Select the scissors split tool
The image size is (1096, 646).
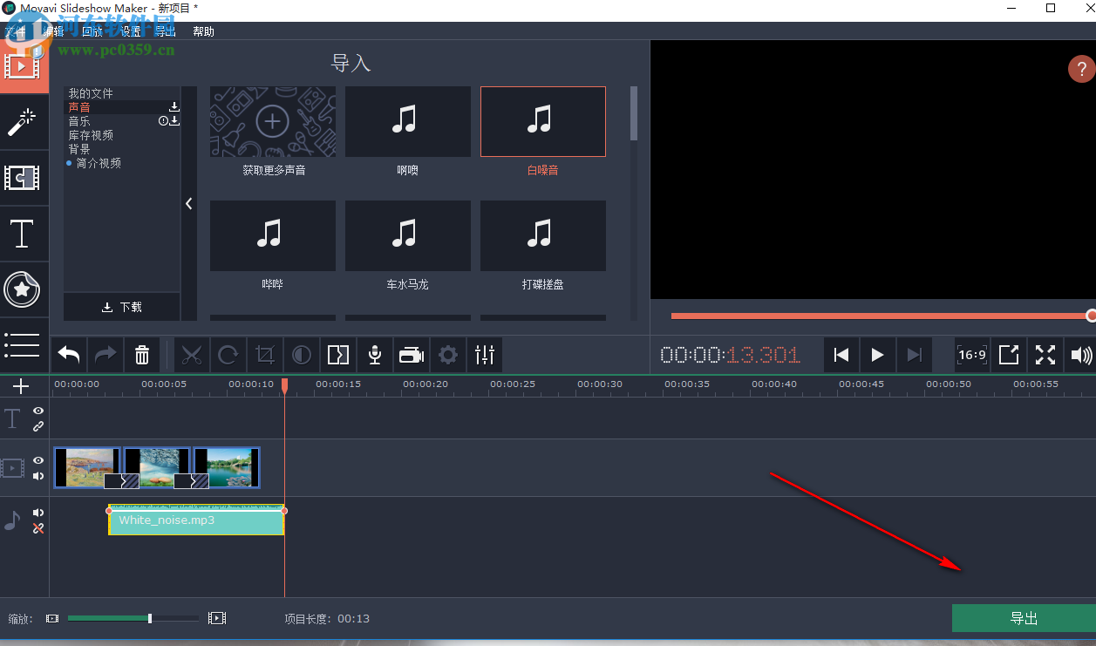tap(192, 355)
